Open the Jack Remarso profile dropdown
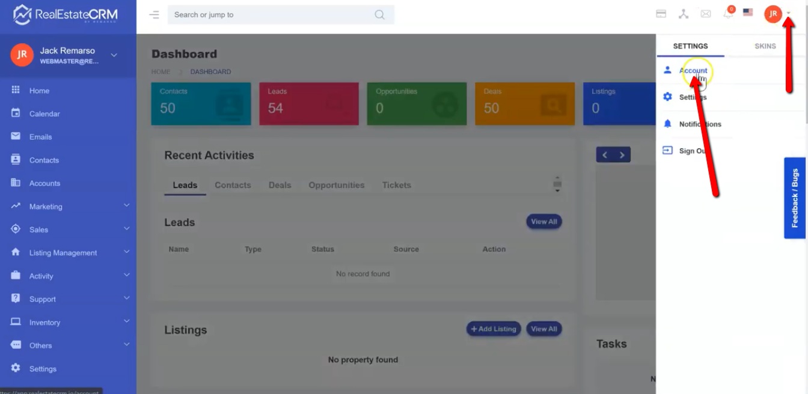 [x=114, y=55]
